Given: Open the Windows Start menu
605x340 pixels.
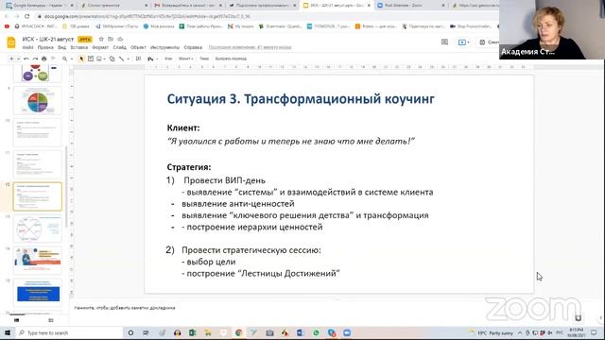Looking at the screenshot, I should pyautogui.click(x=8, y=332).
